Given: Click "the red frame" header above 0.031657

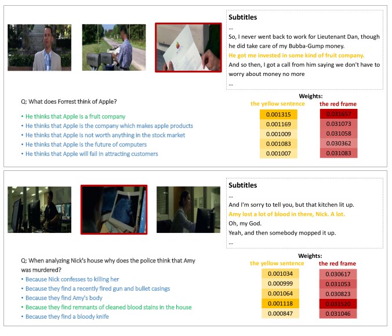Looking at the screenshot, I should (x=338, y=104).
